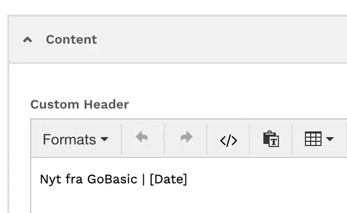
Task: Focus the Custom Header editor text area
Action: click(189, 185)
